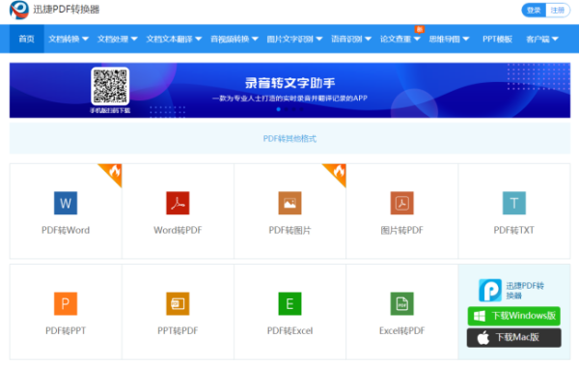Open the PDF转PPT link text
The height and width of the screenshot is (367, 579).
[x=66, y=330]
